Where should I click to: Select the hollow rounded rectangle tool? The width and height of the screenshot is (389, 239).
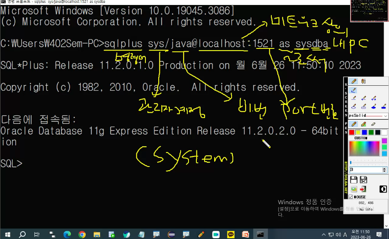pos(364,106)
